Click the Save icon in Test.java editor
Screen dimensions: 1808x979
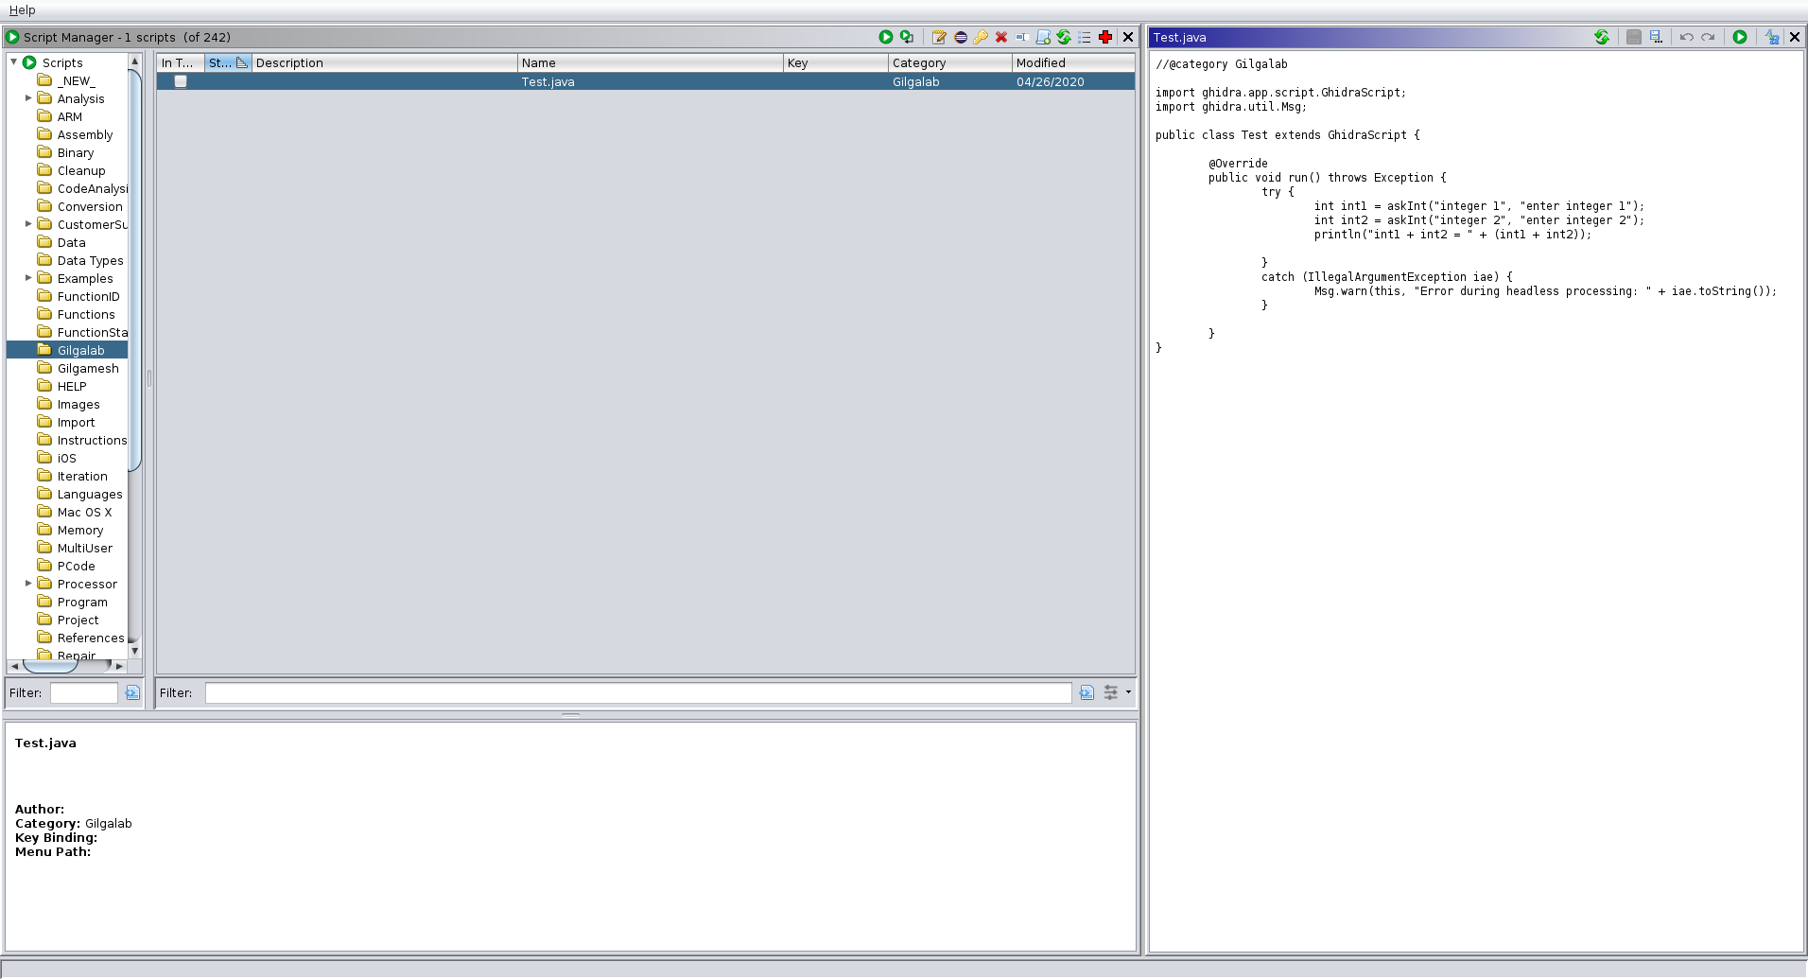click(x=1634, y=37)
